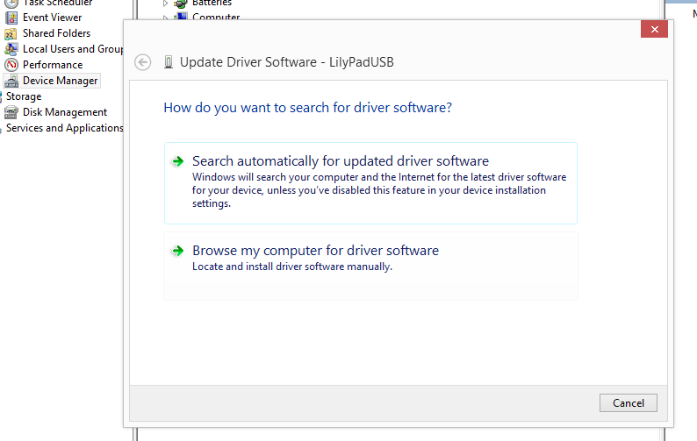Open Disk Management
This screenshot has width=697, height=441.
[x=65, y=112]
